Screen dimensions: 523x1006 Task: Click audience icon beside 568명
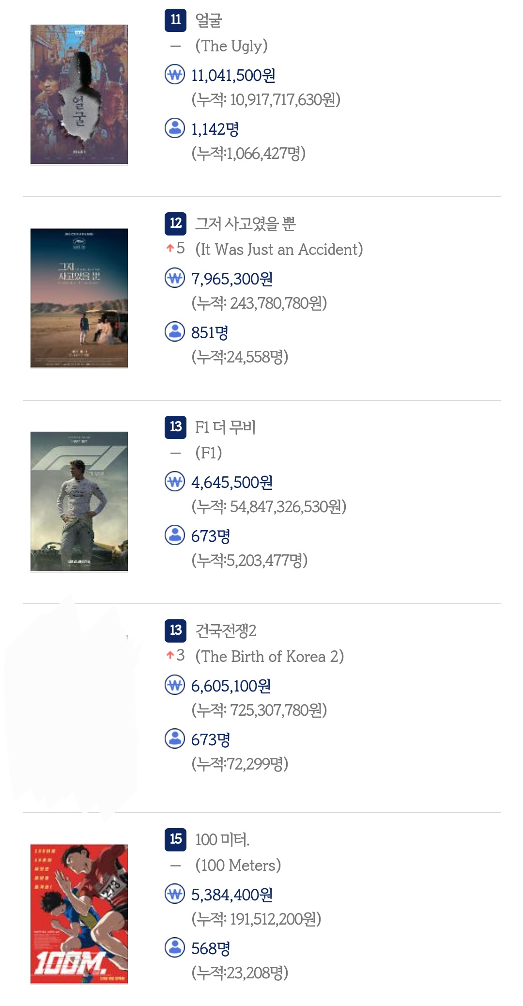pos(175,947)
